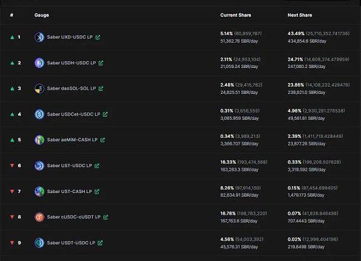Click the 23.86% next share value
361x261 pixels.
[296, 85]
